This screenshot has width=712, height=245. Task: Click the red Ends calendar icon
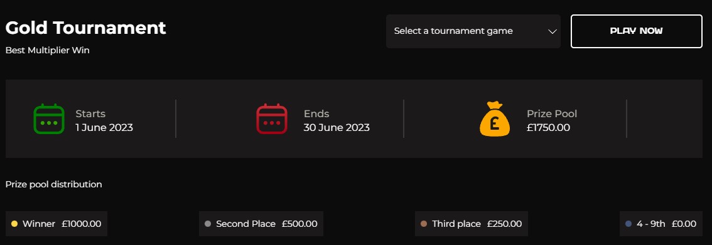(x=271, y=118)
